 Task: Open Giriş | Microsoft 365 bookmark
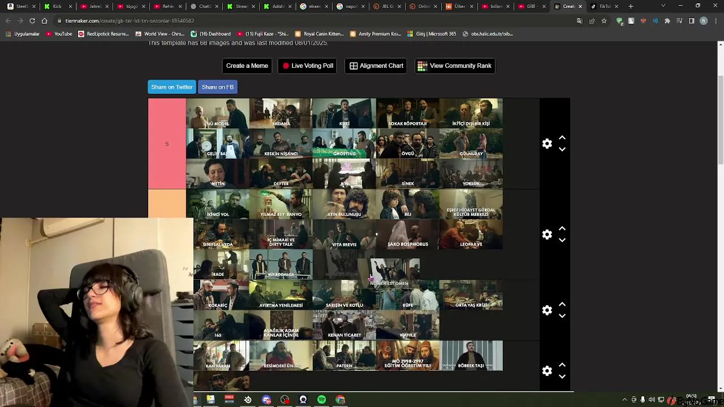pyautogui.click(x=432, y=34)
